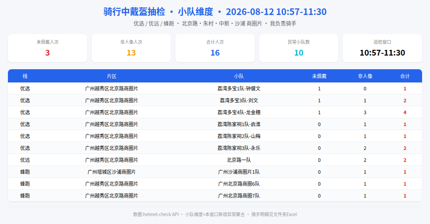
Task: Select team 广州北京路商圈6队
Action: 239,183
